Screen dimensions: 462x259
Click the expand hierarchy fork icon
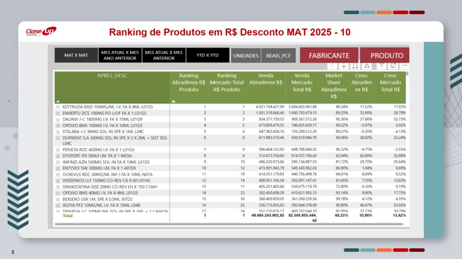coord(367,66)
